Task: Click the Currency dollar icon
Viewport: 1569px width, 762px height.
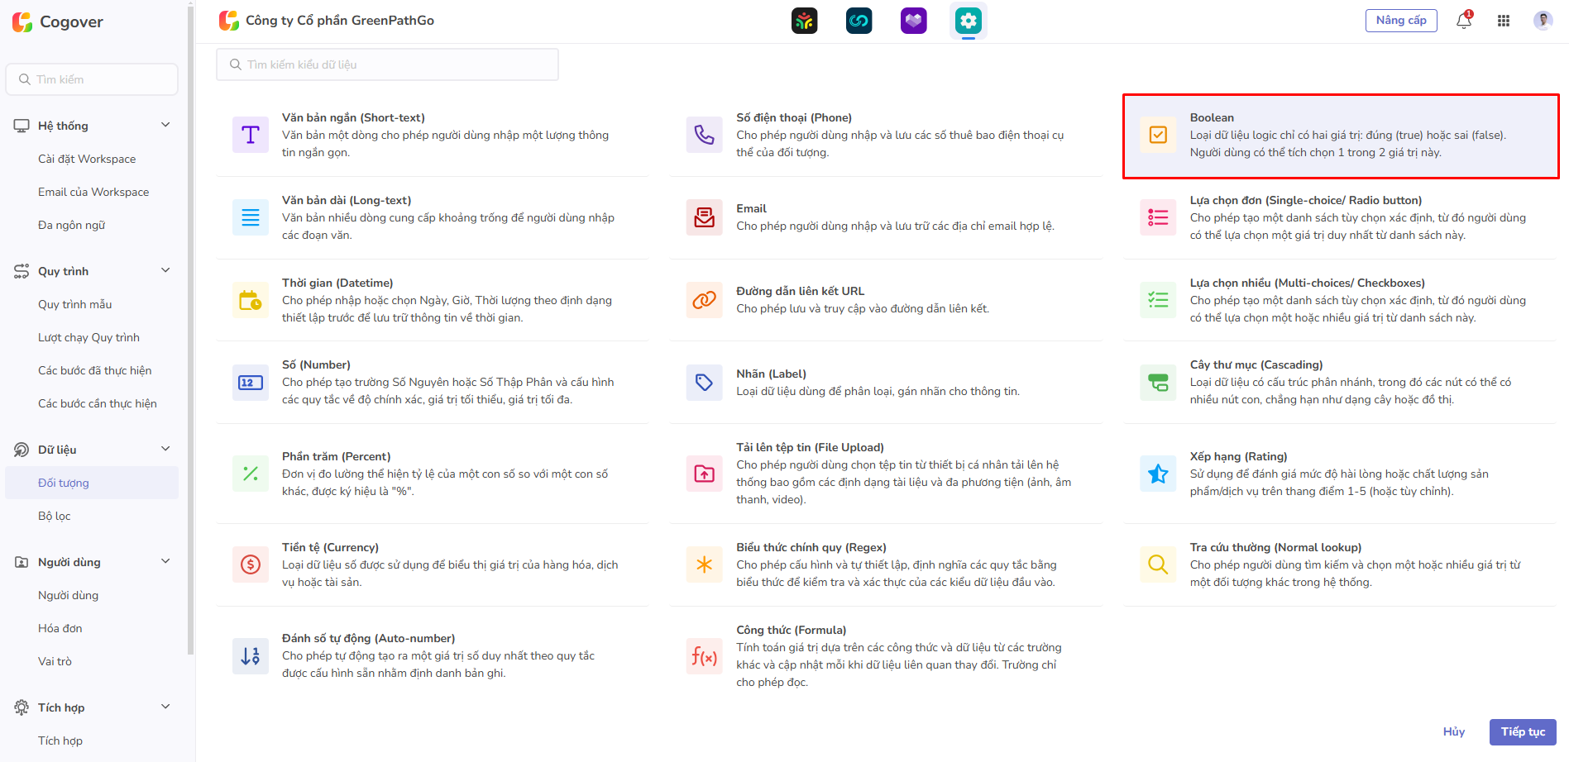Action: point(251,564)
